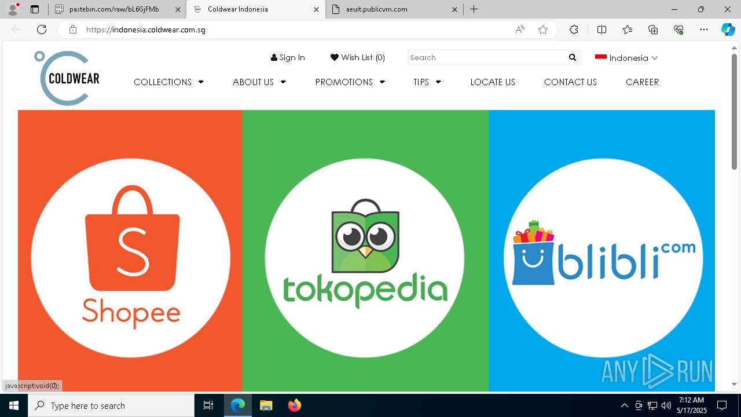Open the CONTACT US page
The height and width of the screenshot is (417, 741).
point(570,82)
